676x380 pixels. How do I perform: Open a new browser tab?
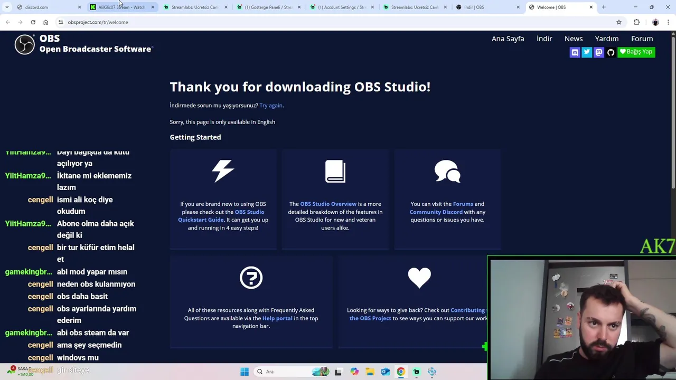coord(604,7)
